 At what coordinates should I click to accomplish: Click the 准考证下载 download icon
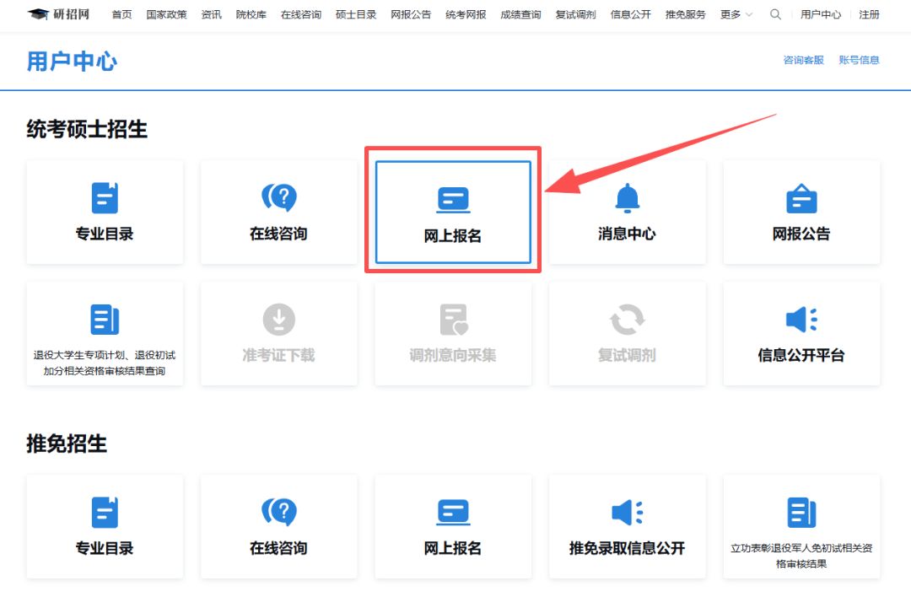click(x=279, y=320)
